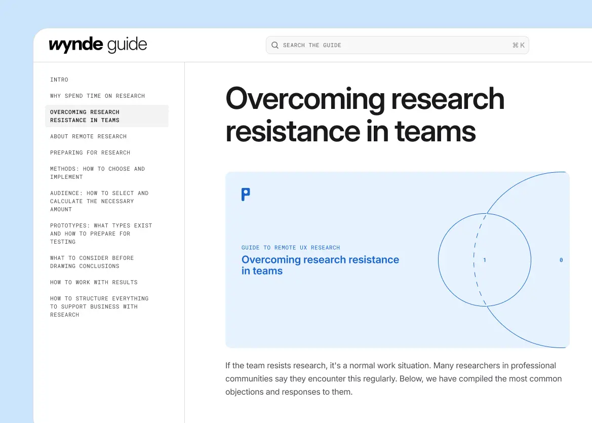592x423 pixels.
Task: Open Why Spend Time on Research
Action: coord(97,96)
